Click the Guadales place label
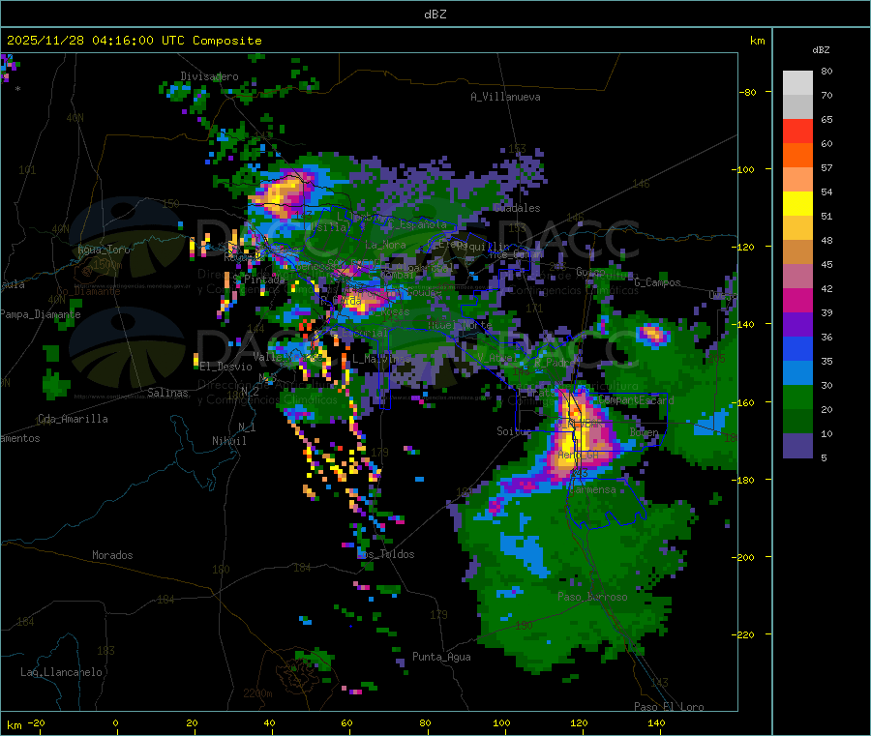The width and height of the screenshot is (871, 736). click(x=517, y=208)
